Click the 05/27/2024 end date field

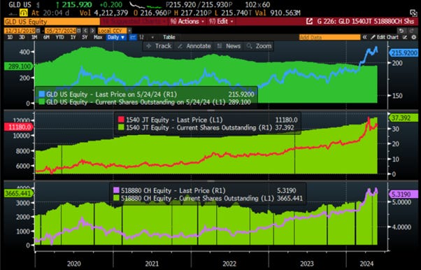(61, 31)
